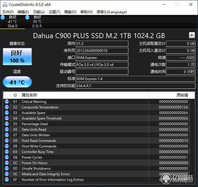Image resolution: width=198 pixels, height=187 pixels.
Task: Click the 通电时间 value 0 小时
Action: (181, 72)
